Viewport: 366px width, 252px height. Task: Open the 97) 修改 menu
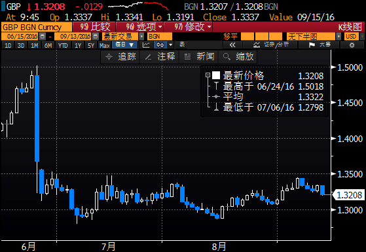click(x=188, y=27)
